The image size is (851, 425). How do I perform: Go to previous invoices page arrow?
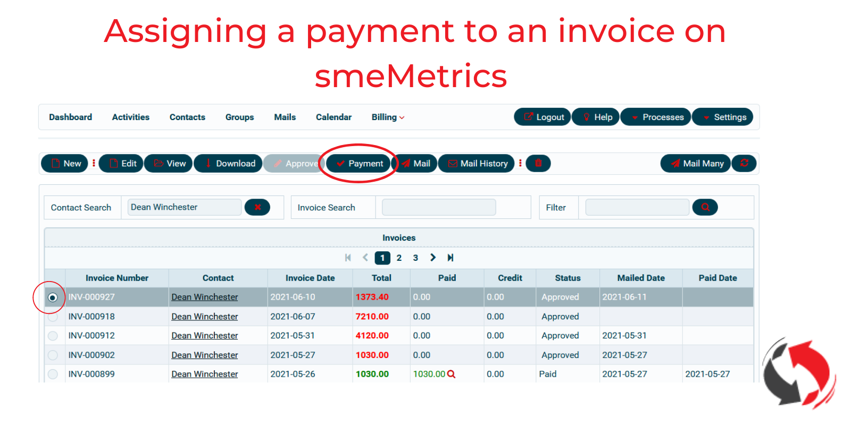coord(365,258)
